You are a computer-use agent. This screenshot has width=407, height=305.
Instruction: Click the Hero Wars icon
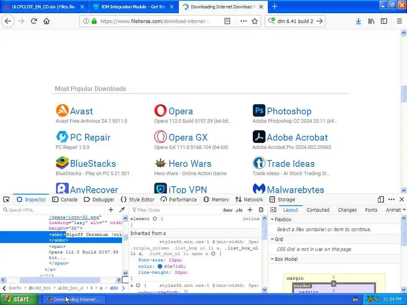[x=161, y=163]
